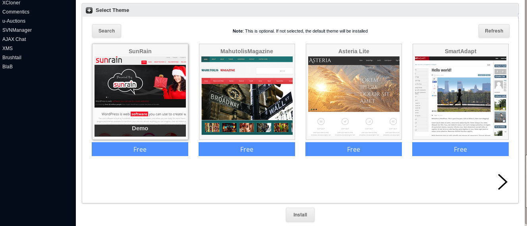Click the next themes arrow
Viewport: 527px width, 226px height.
(x=502, y=182)
